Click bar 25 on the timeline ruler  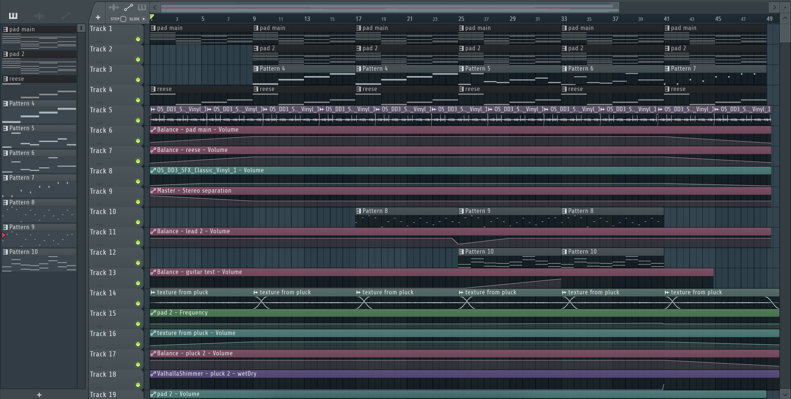tap(461, 19)
